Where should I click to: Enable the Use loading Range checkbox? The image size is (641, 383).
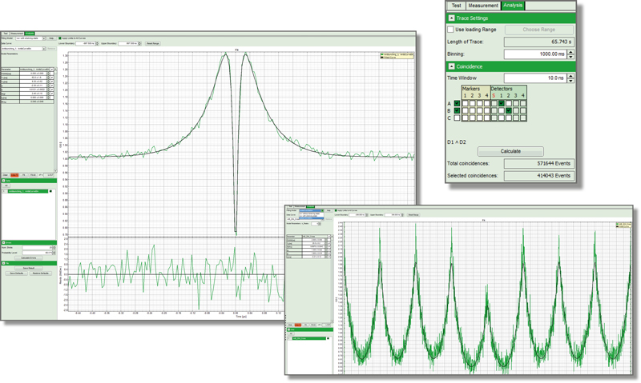tap(450, 30)
